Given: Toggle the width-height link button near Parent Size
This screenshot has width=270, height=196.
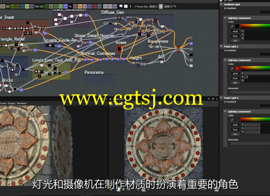Looking at the screenshot, I should click(161, 6).
